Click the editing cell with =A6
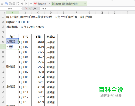Screen dimensions: 135x106 12,47
